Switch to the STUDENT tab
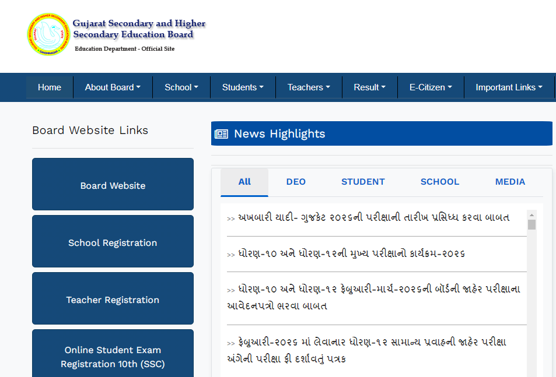This screenshot has height=377, width=556. coord(363,181)
